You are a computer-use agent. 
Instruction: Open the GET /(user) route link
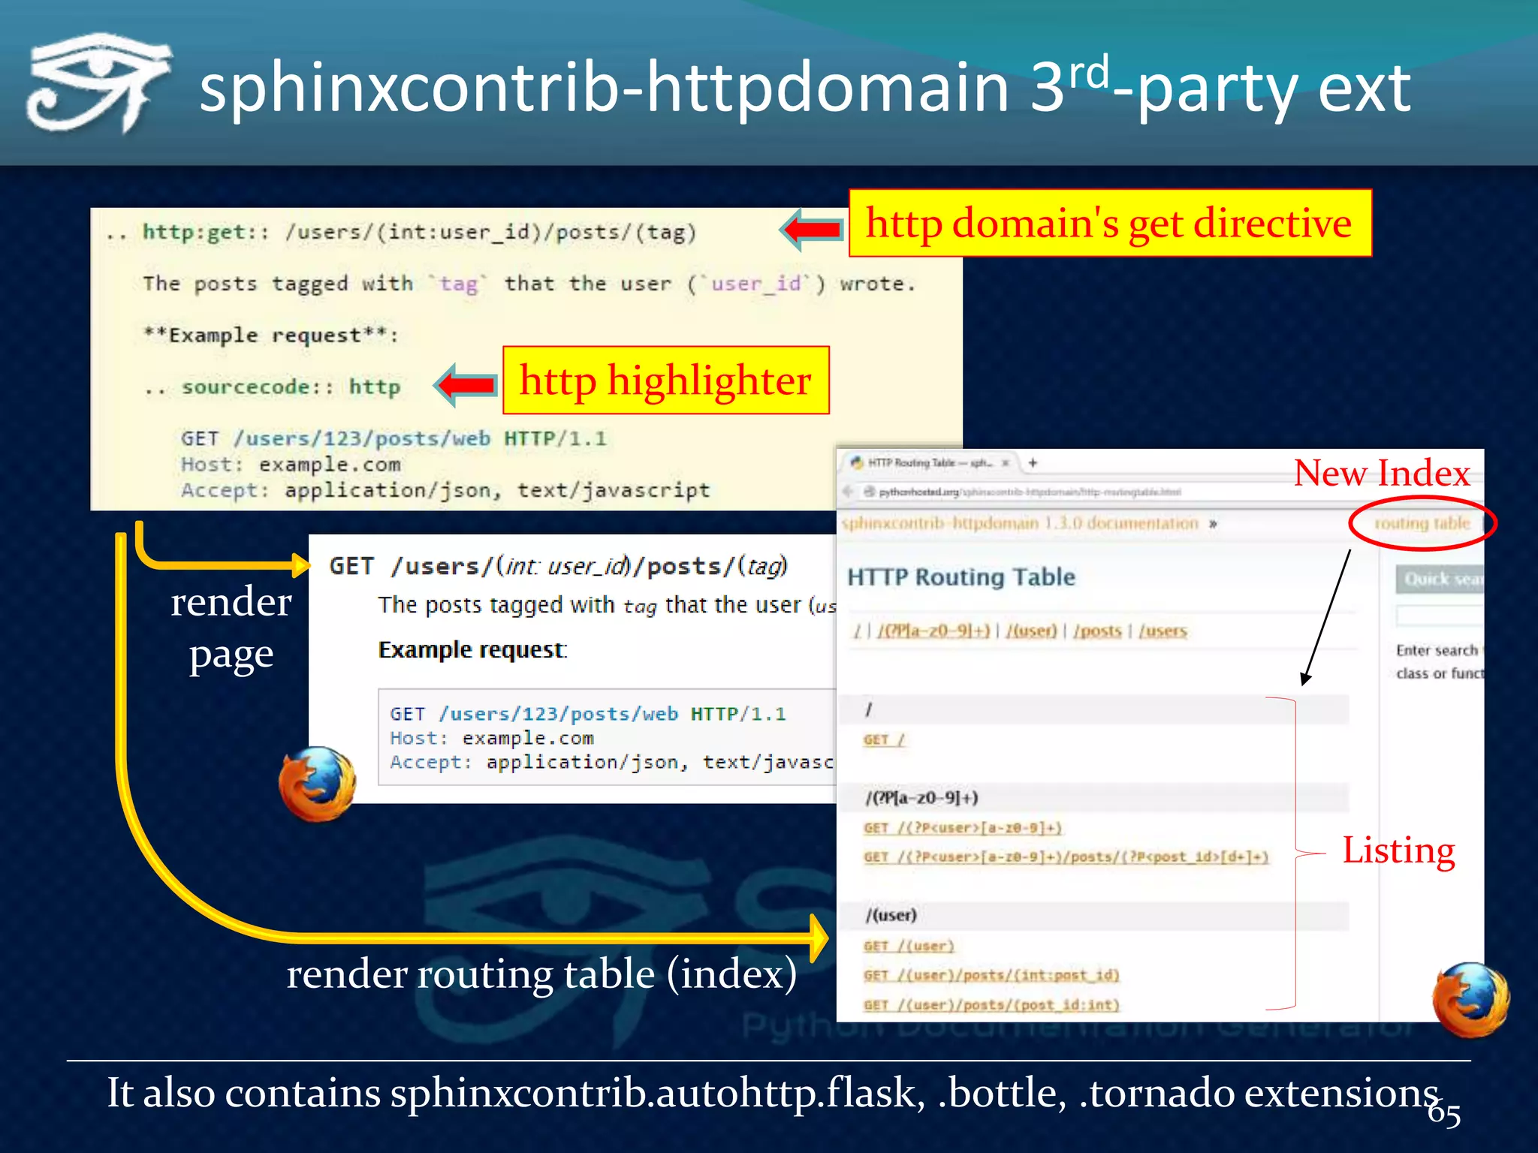tap(909, 946)
